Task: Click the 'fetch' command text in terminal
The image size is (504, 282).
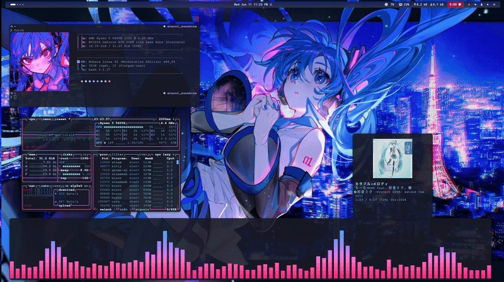Action: coord(19,30)
